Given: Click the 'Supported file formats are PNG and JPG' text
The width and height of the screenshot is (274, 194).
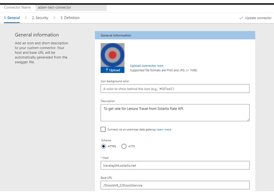Looking at the screenshot, I should click(163, 70).
